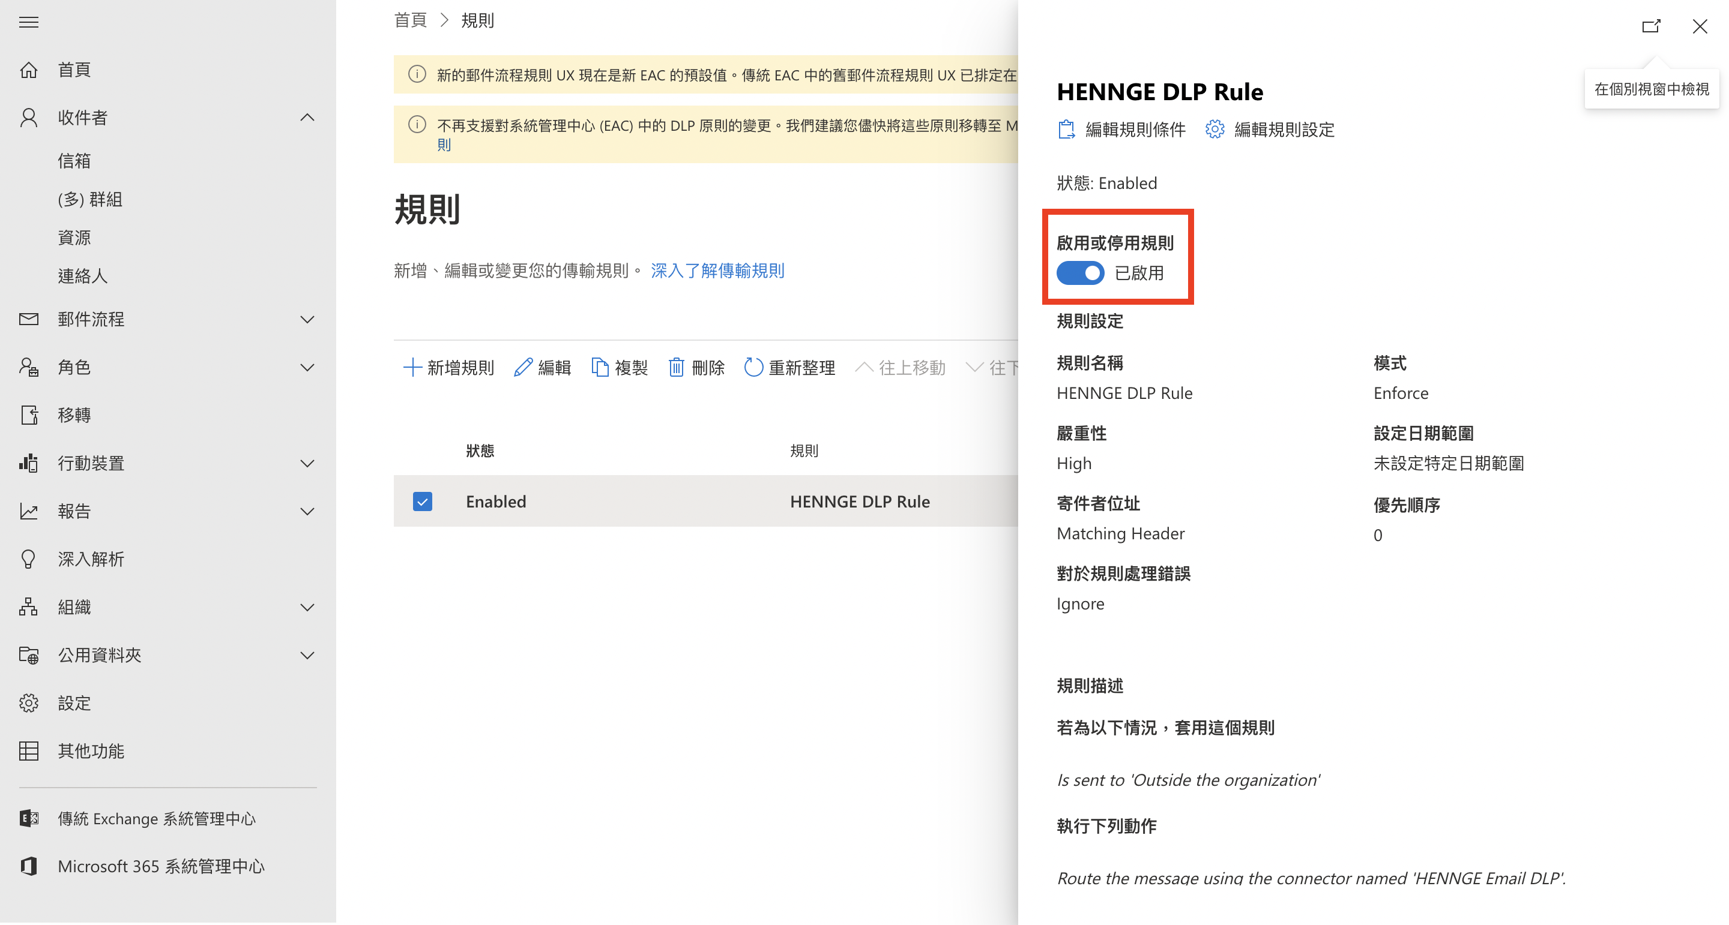Click the 狀態: Enabled text in panel
This screenshot has width=1729, height=925.
coord(1107,183)
